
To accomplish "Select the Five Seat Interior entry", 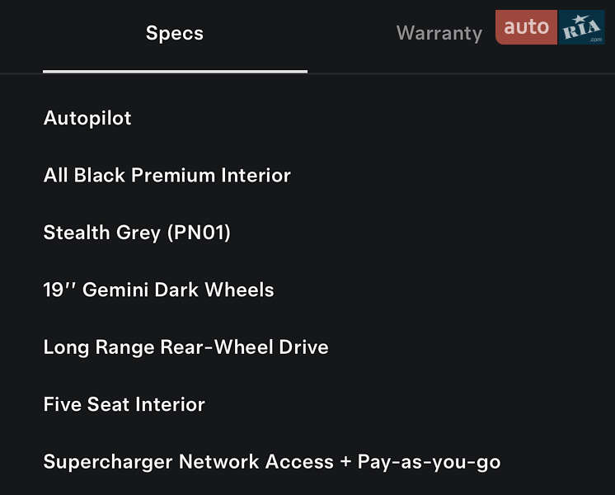I will pyautogui.click(x=124, y=404).
